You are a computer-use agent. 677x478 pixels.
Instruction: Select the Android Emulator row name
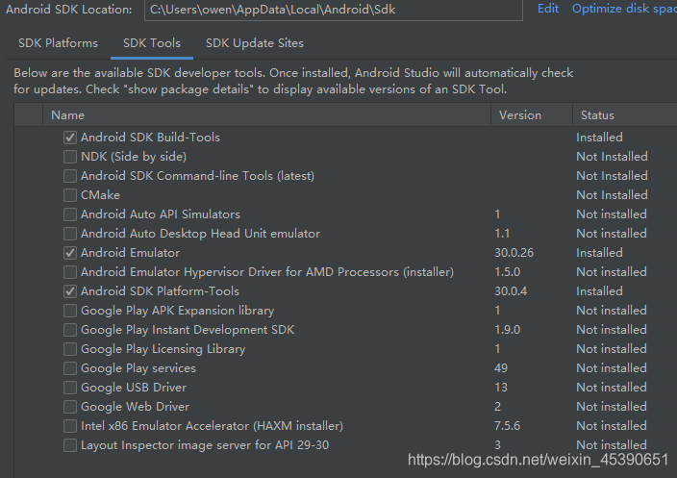[131, 253]
